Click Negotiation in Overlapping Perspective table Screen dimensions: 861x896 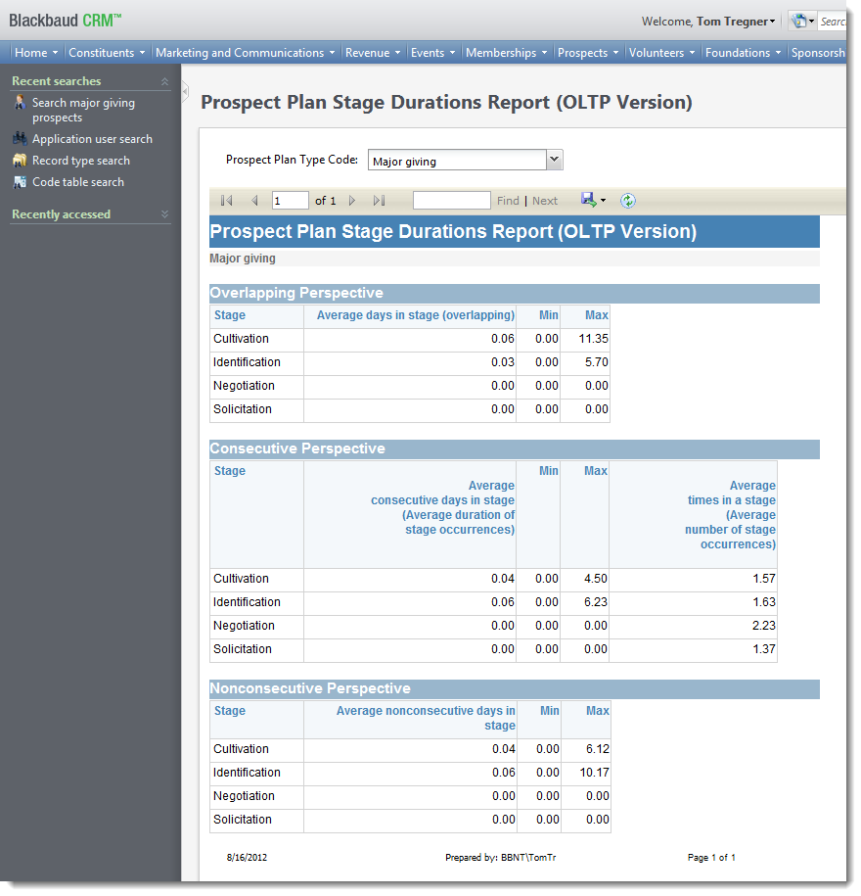tap(244, 386)
